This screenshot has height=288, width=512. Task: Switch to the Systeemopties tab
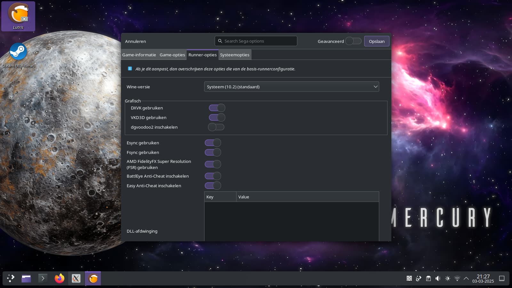coord(235,55)
